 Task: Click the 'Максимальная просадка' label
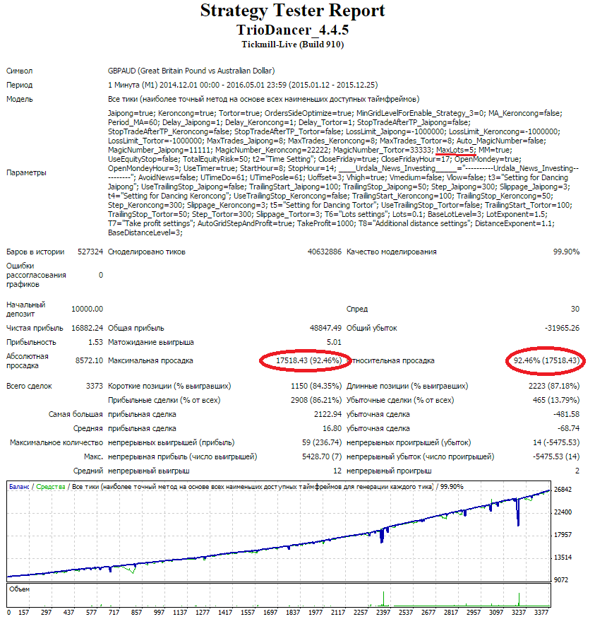(x=150, y=361)
